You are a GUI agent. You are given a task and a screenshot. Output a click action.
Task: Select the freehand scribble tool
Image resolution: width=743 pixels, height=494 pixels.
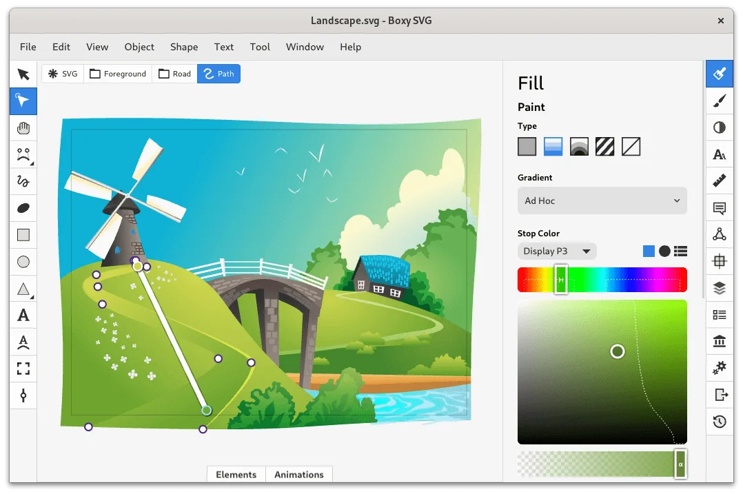click(x=23, y=181)
